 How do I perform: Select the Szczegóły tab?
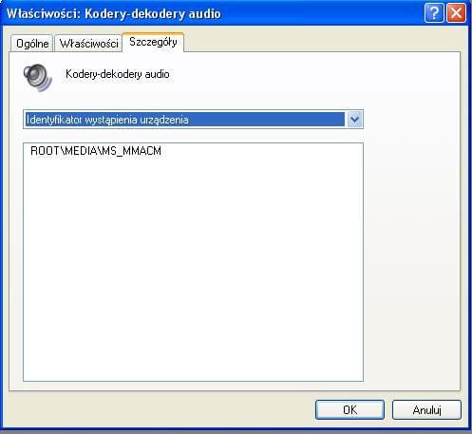(153, 42)
